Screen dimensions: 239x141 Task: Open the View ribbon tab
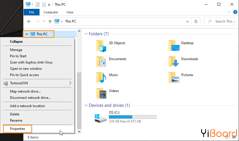[x=70, y=12]
